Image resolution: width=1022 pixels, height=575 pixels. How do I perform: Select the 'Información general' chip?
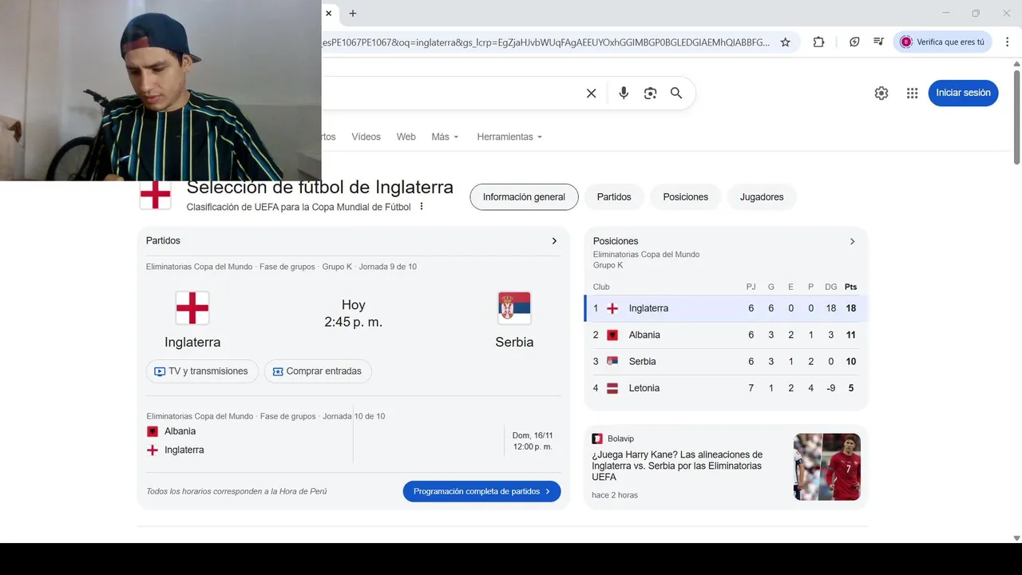(524, 197)
